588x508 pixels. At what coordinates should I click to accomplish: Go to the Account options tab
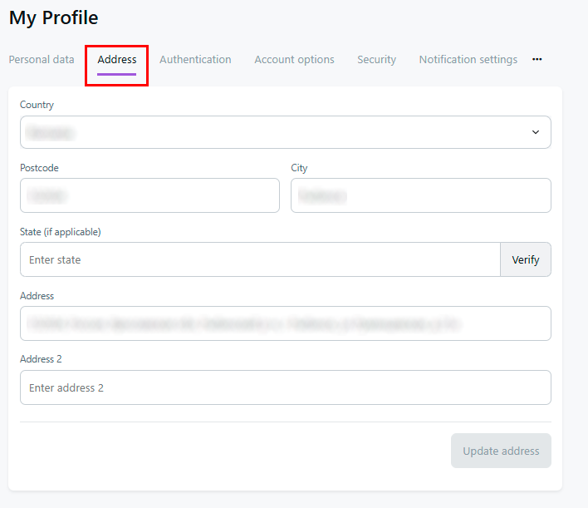[x=294, y=60]
